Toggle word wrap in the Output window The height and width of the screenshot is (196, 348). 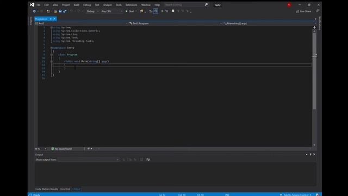pos(148,160)
